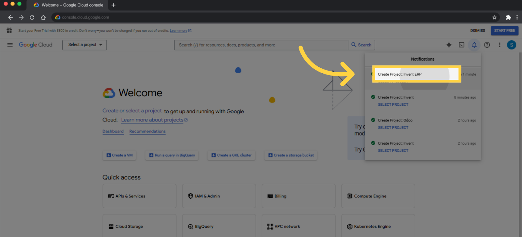Go forward using the browser forward arrow
This screenshot has width=522, height=237.
click(x=21, y=17)
